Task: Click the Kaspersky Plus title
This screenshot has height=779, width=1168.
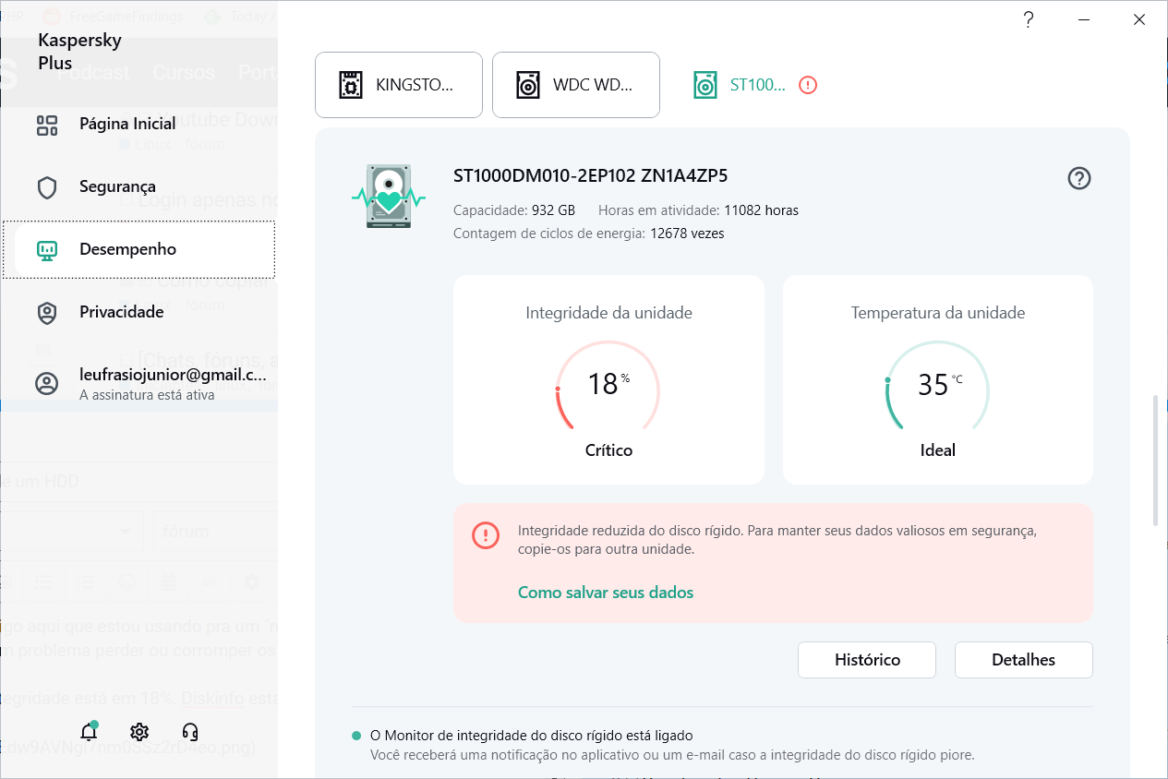Action: 79,52
